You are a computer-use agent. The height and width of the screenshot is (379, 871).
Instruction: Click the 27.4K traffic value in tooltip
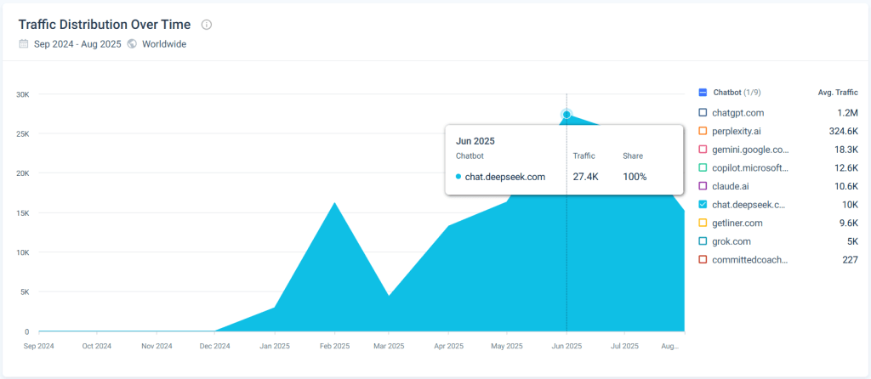[x=585, y=177]
